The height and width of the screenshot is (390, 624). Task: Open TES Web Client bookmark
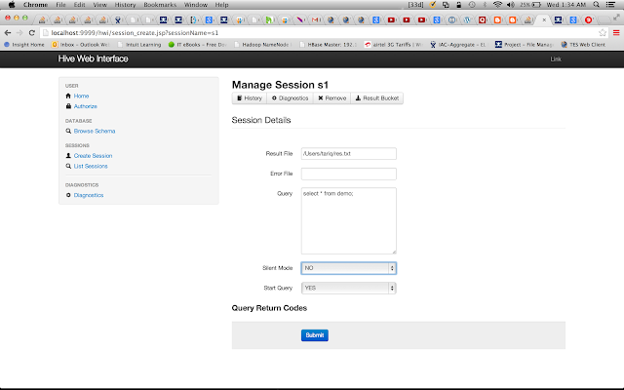pyautogui.click(x=583, y=45)
